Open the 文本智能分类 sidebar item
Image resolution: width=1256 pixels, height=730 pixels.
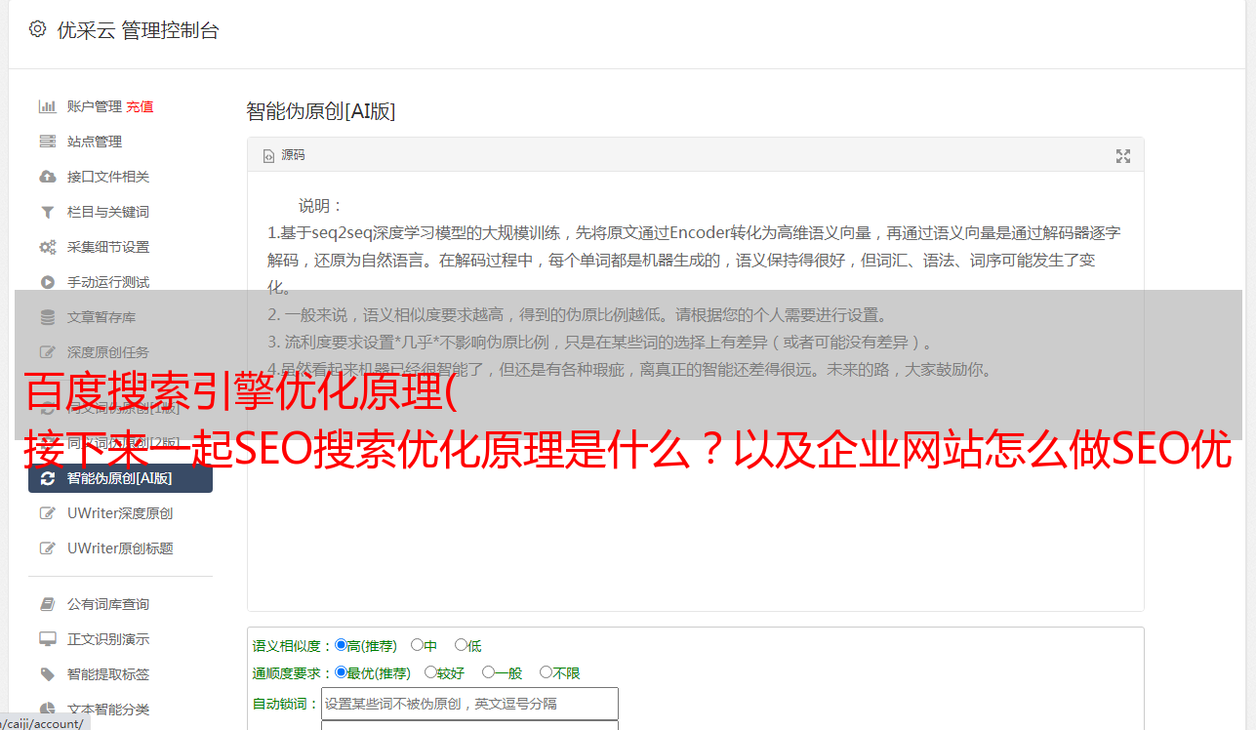120,710
